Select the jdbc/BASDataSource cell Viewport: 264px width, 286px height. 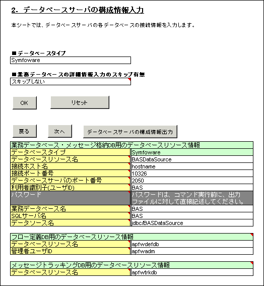pyautogui.click(x=192, y=223)
